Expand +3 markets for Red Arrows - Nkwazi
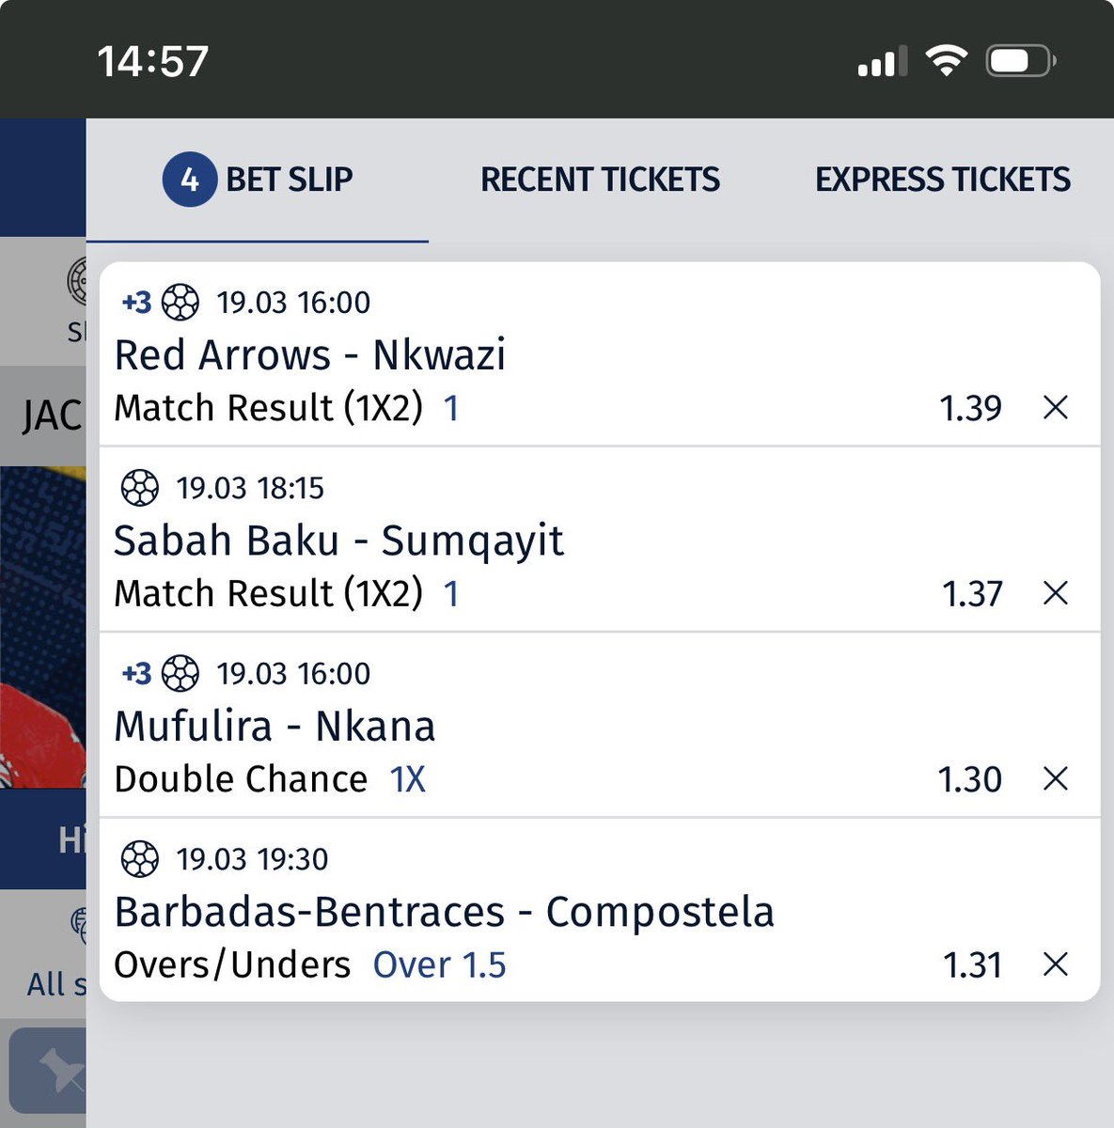 [x=136, y=303]
